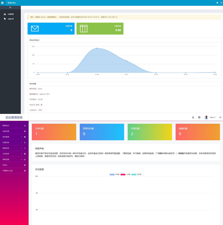223x225 pixels.
Task: Toggle the 注册量 legend swatch
Action: [x=134, y=175]
